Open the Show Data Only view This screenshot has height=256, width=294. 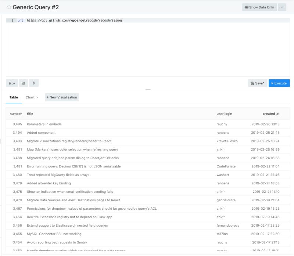pos(260,7)
